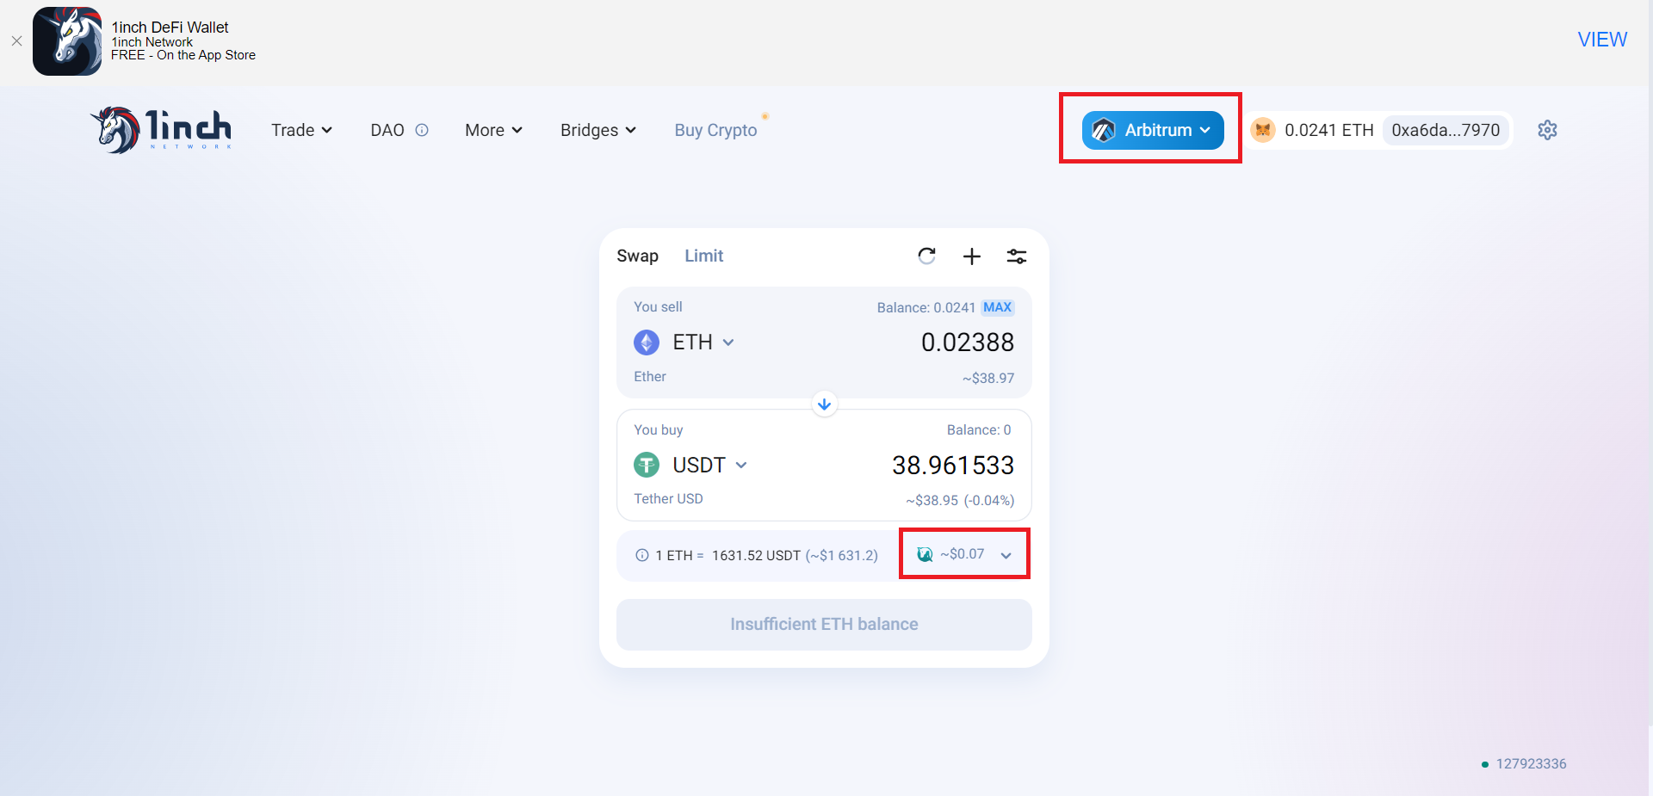Expand the More menu

click(493, 130)
